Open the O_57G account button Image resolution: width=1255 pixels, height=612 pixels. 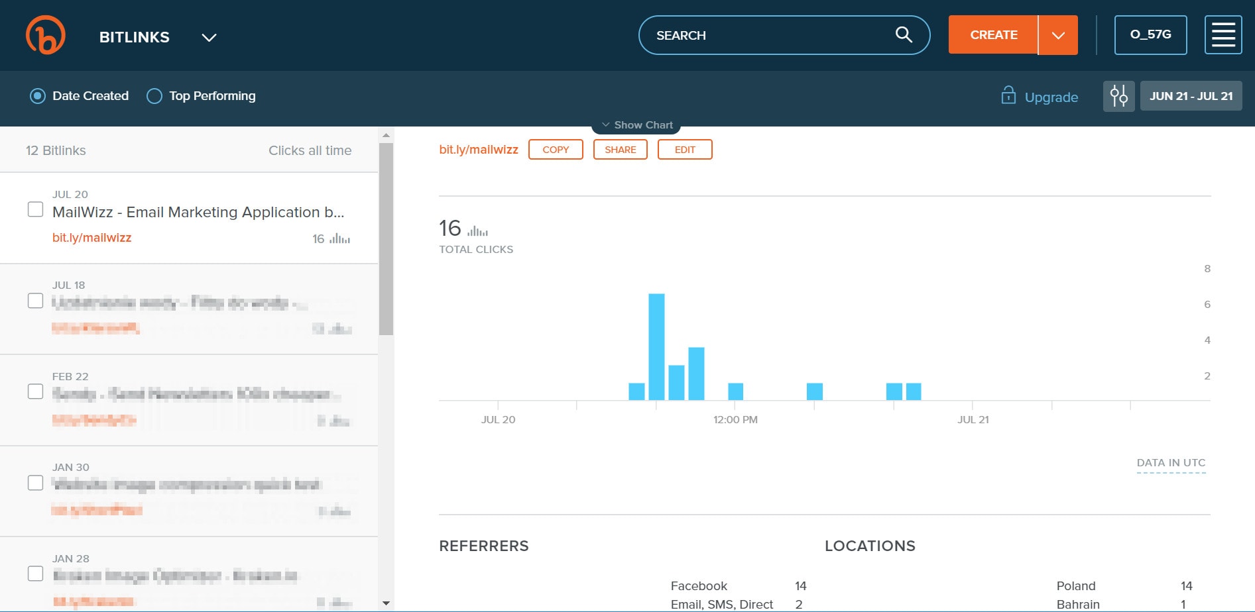point(1150,34)
